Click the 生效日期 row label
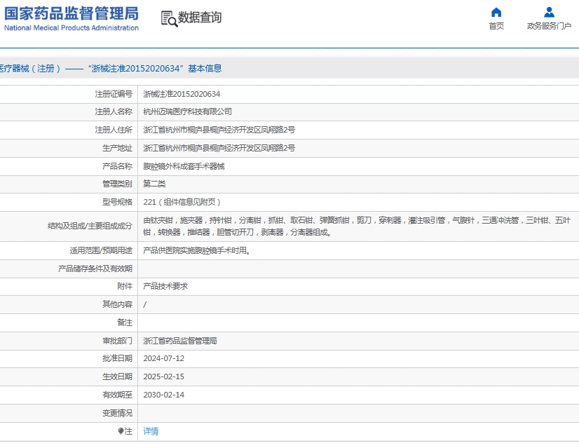The image size is (579, 448). [x=117, y=376]
